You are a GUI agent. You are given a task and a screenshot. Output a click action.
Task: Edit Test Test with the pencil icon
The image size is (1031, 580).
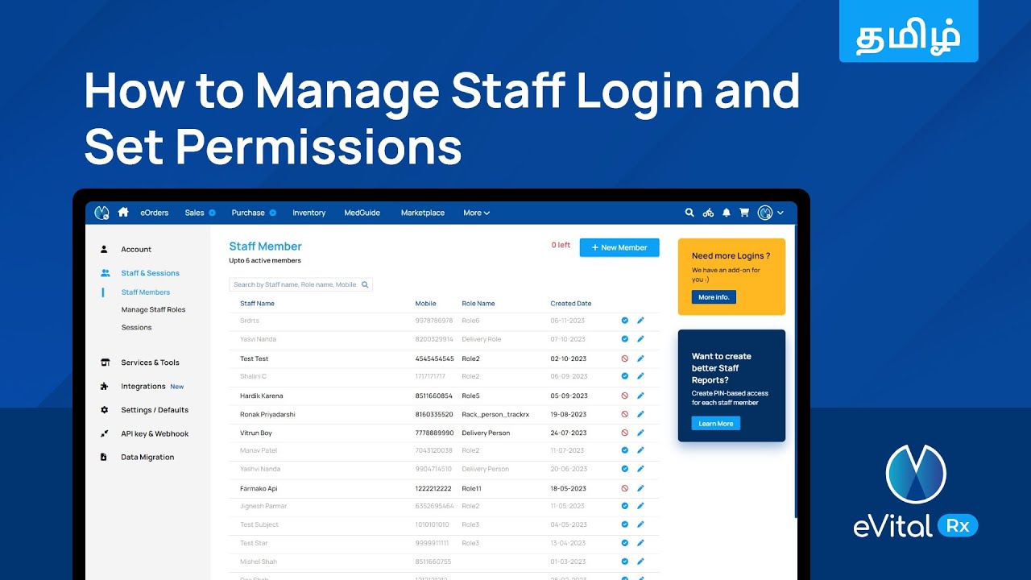click(641, 358)
